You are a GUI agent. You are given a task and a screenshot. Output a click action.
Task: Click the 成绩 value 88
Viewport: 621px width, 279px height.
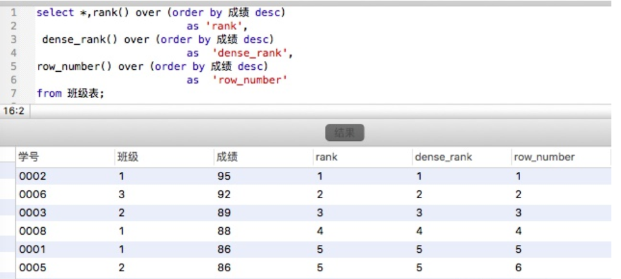[x=223, y=231]
